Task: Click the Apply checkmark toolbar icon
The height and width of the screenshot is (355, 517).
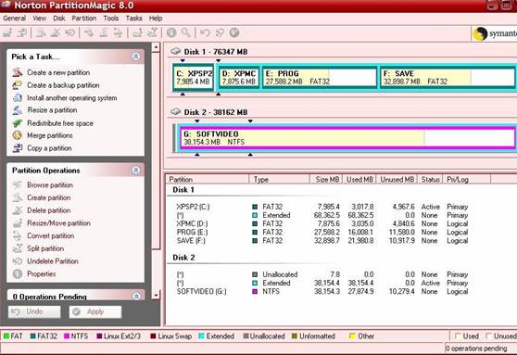Action: [234, 32]
